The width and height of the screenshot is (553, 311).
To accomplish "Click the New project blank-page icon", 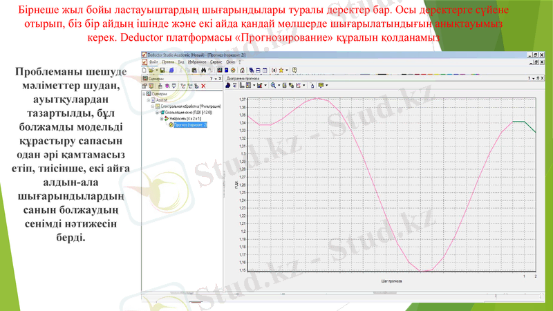I will [x=144, y=70].
